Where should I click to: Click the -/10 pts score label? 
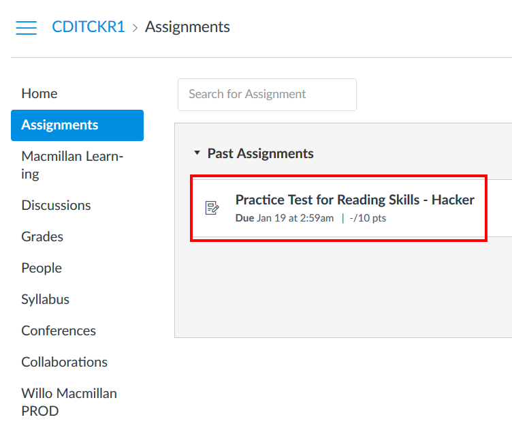[368, 218]
